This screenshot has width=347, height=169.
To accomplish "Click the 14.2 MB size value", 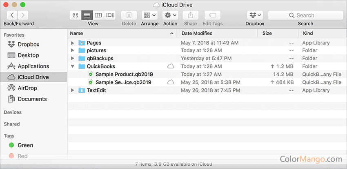I will coord(283,75).
